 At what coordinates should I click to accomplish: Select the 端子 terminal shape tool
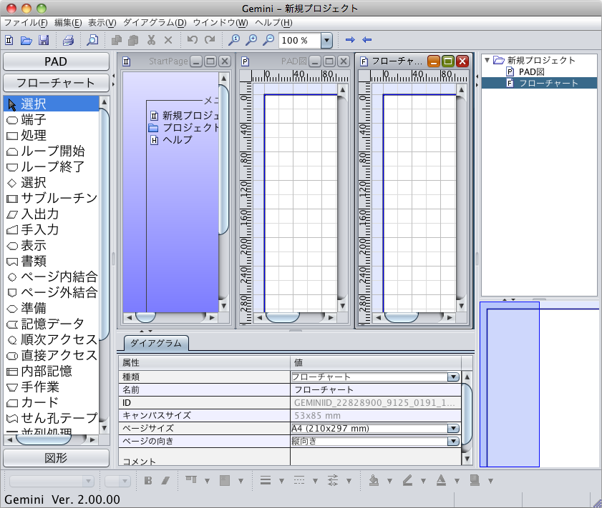(x=51, y=119)
